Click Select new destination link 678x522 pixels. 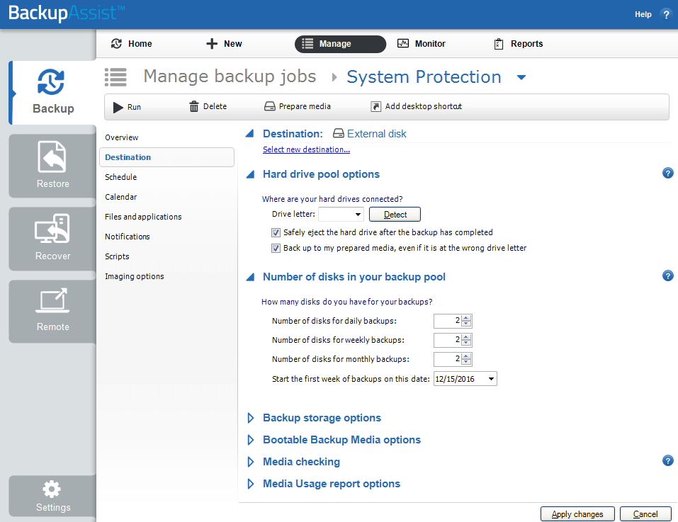click(307, 149)
